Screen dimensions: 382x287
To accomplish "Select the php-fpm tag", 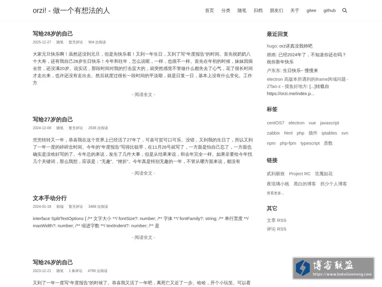I will tap(288, 143).
